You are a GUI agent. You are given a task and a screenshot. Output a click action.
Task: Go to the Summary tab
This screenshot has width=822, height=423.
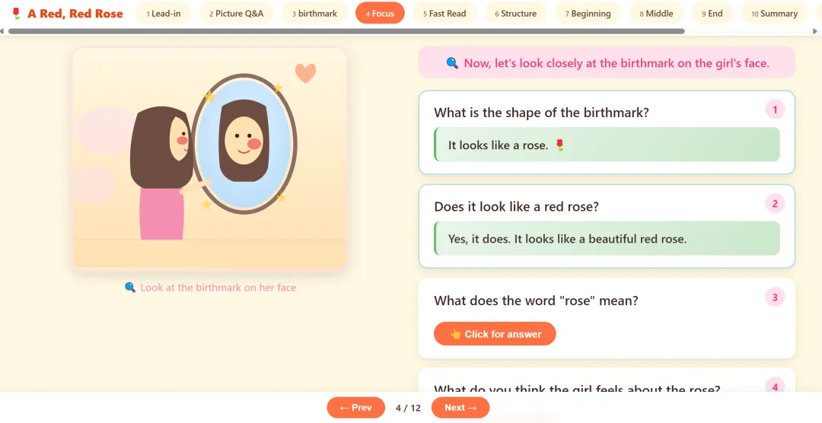[774, 14]
